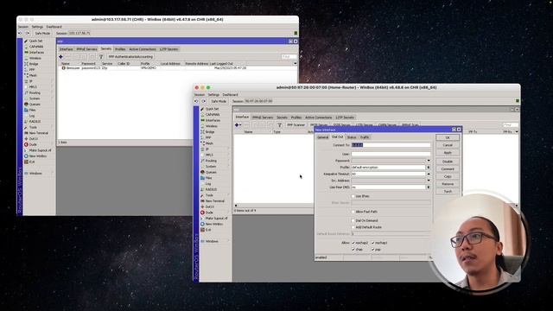
Task: Uncheck the mschap1 allow checkbox
Action: click(372, 243)
